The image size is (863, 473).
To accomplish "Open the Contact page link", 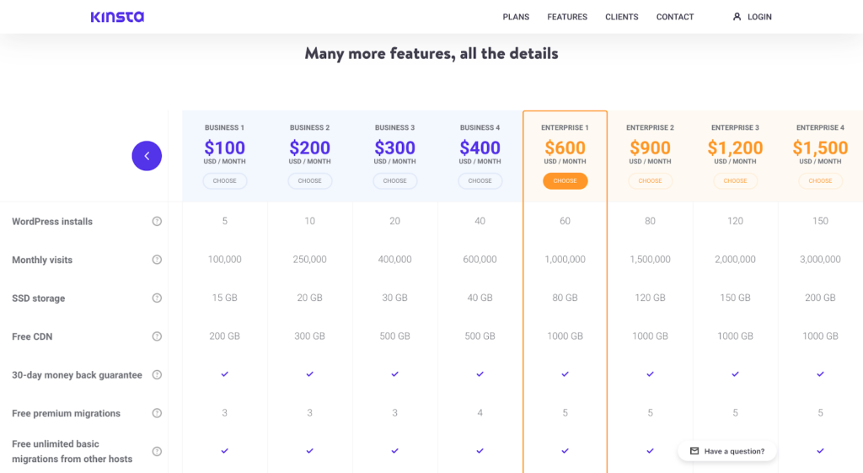I will point(675,17).
